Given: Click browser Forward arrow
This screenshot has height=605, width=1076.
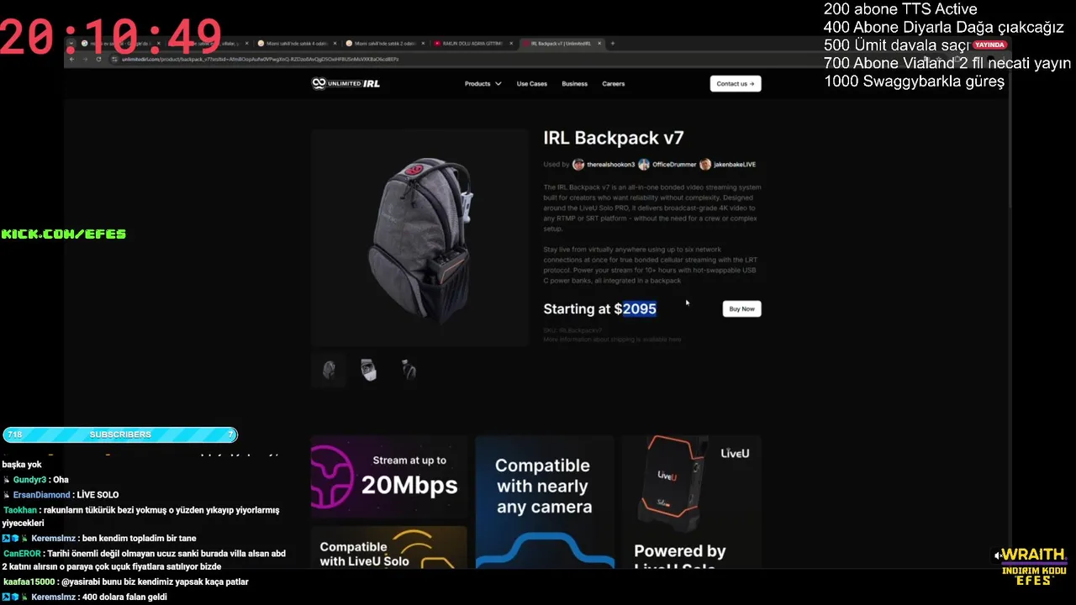Looking at the screenshot, I should [x=85, y=59].
